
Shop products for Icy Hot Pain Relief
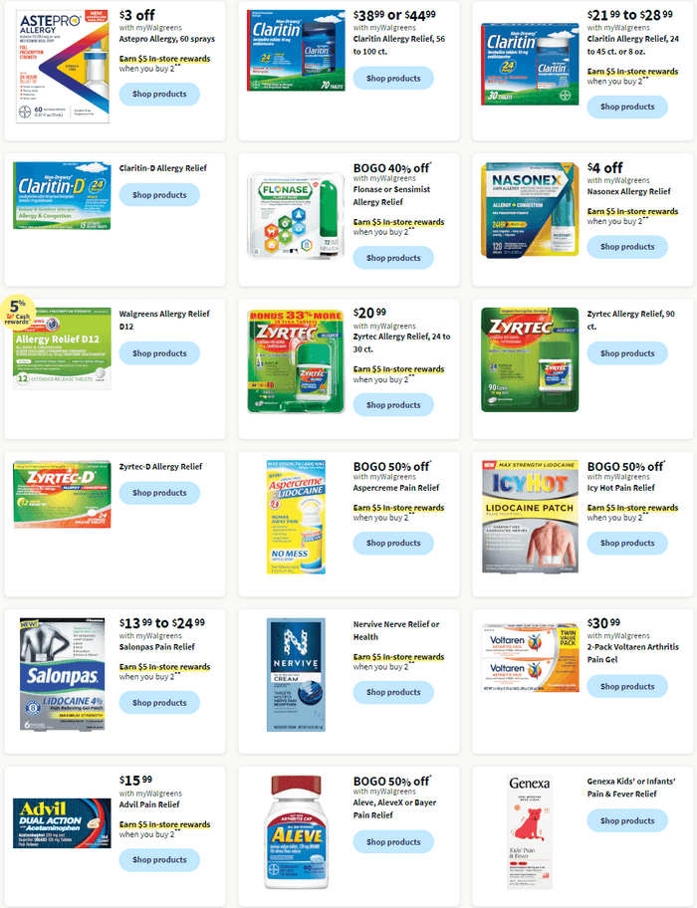tap(627, 544)
